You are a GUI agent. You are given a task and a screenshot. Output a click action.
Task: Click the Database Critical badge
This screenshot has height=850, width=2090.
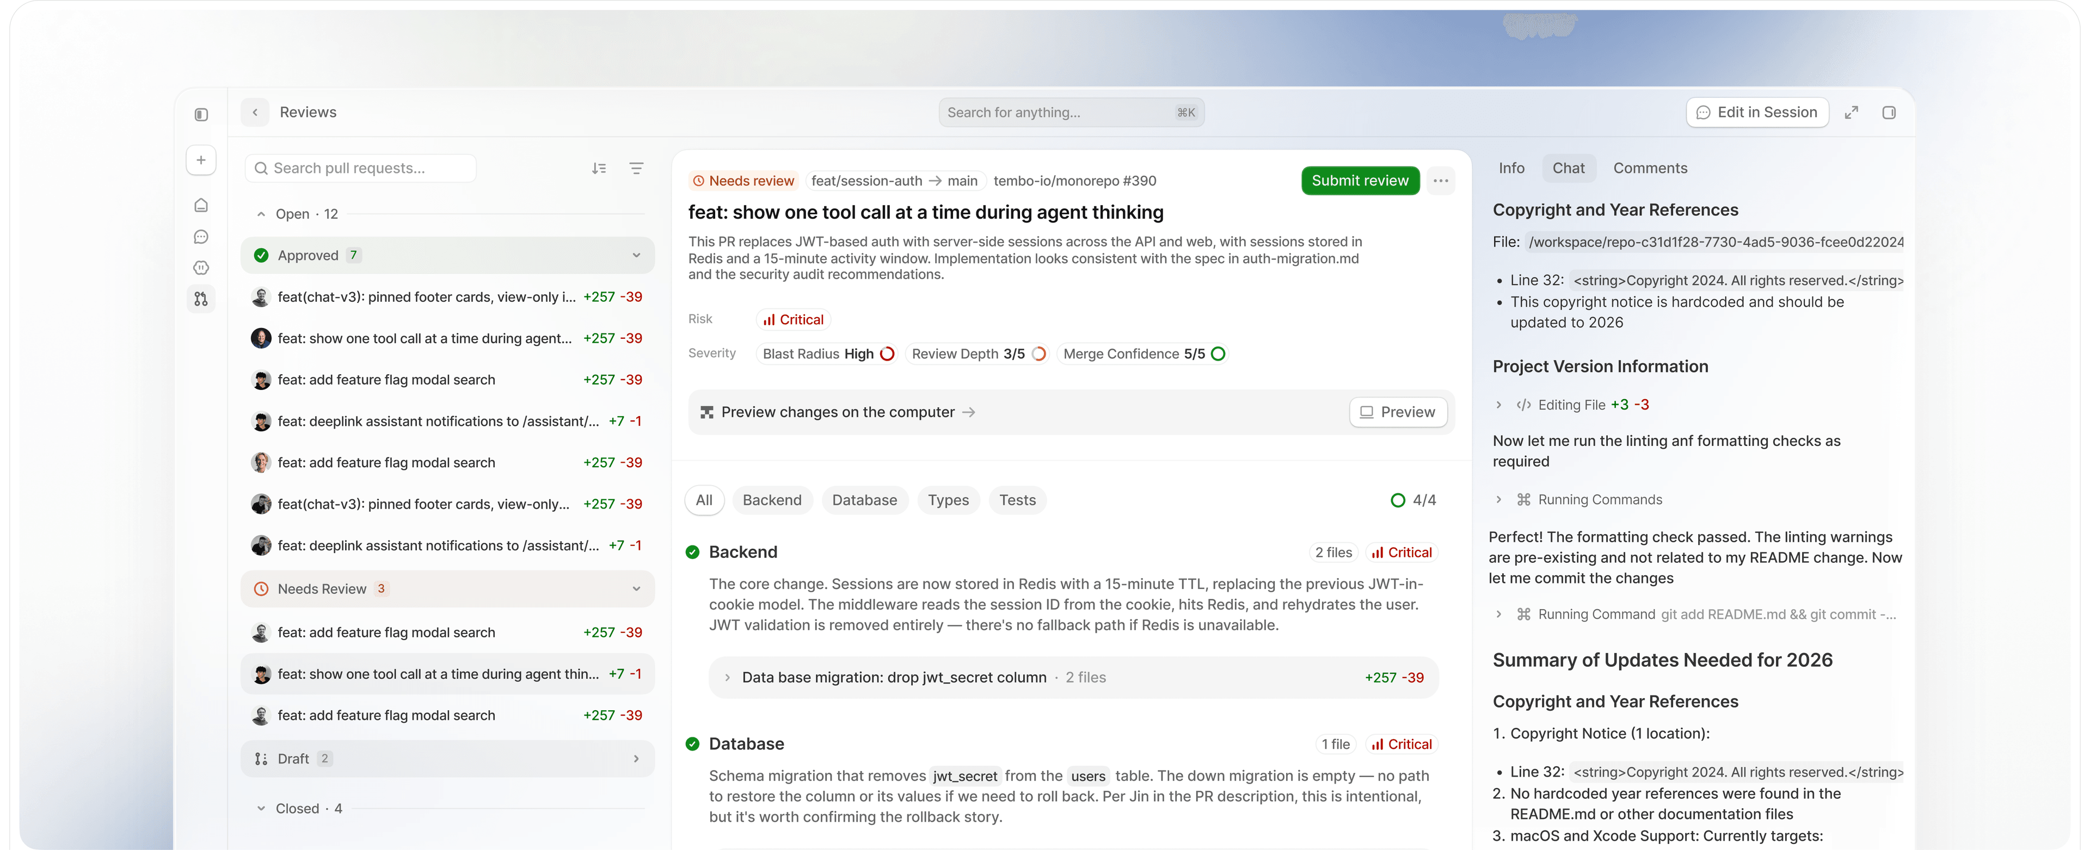[1401, 744]
